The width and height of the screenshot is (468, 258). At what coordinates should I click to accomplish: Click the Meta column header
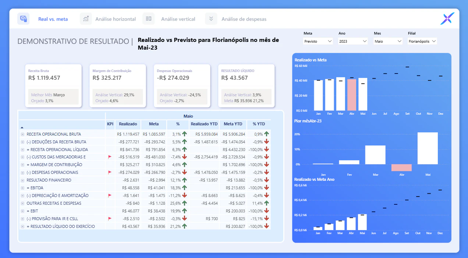point(154,124)
